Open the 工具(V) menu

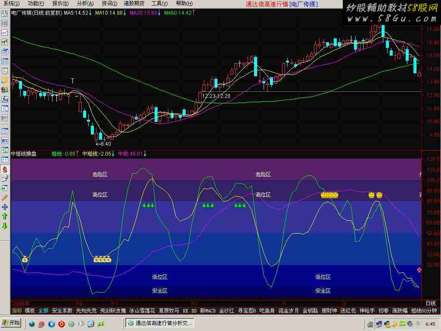click(x=159, y=3)
